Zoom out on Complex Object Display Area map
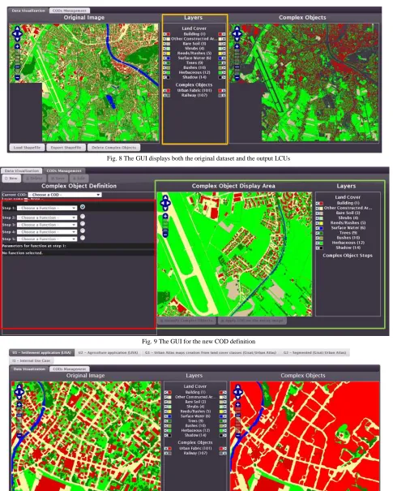Viewport: 393px width, 491px height. click(165, 234)
